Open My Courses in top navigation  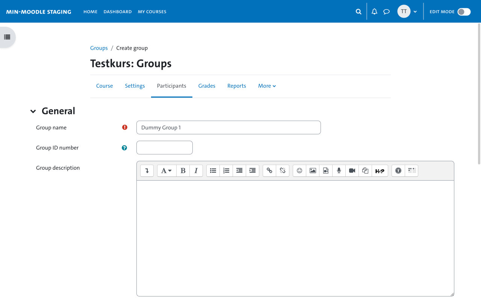(152, 12)
